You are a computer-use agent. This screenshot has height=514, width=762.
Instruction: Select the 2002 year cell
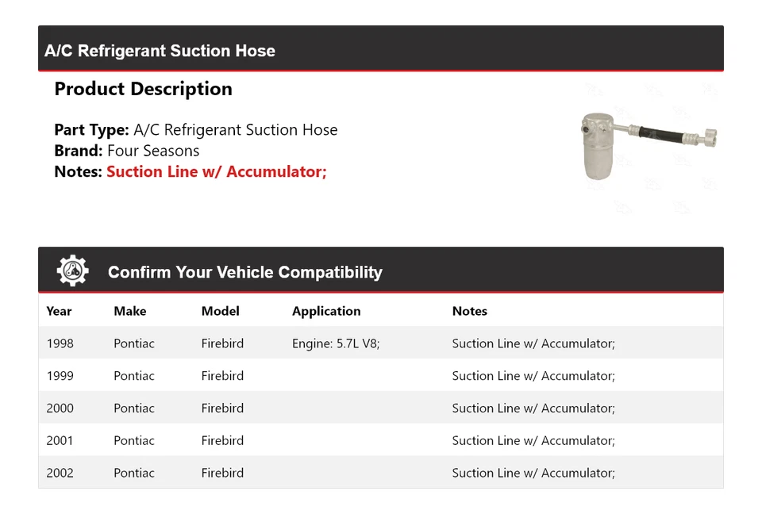60,473
